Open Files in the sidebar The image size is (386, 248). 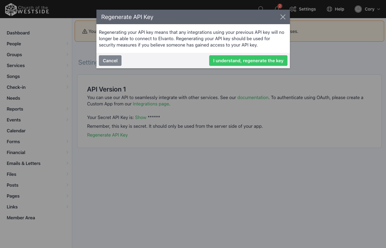(x=11, y=174)
